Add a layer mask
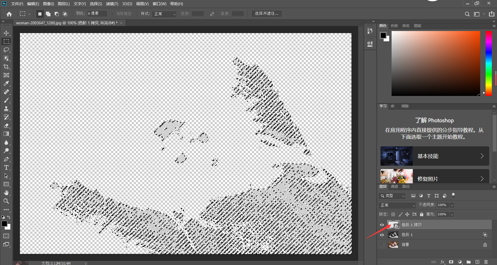The height and width of the screenshot is (265, 497). [451, 262]
